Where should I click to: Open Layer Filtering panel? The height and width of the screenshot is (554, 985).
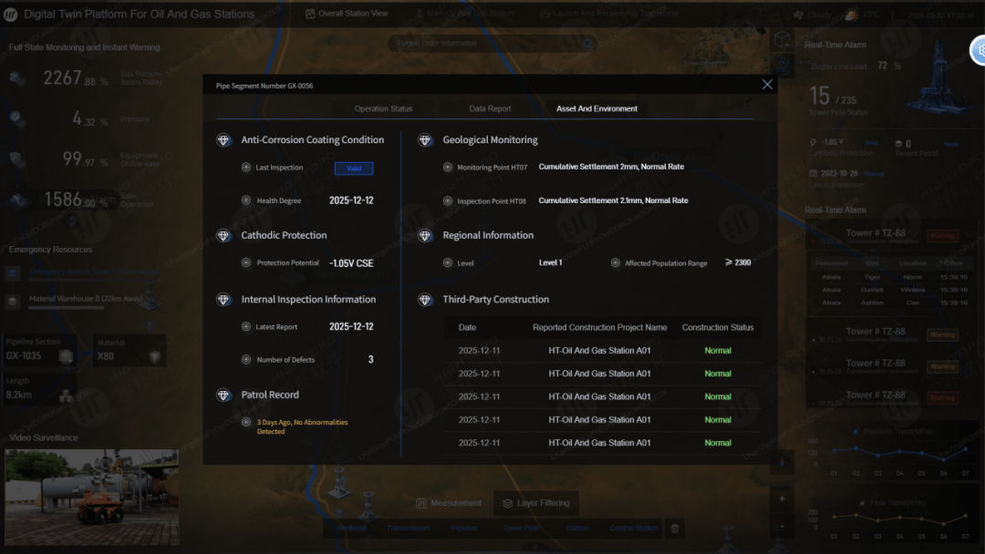coord(536,503)
